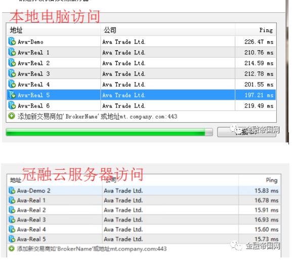Click the '15.60 ms' ping value

[267, 230]
